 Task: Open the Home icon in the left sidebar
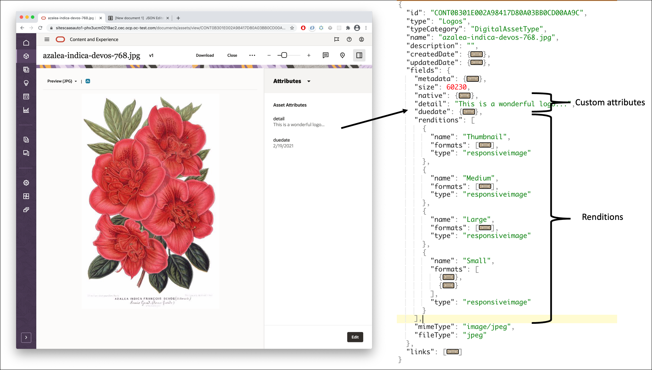pos(26,43)
